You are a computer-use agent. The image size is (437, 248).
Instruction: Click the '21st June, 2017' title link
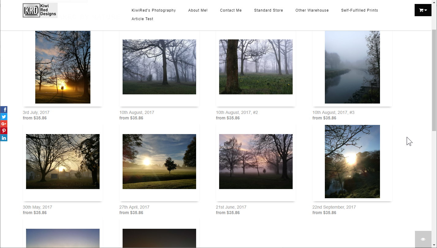click(x=231, y=207)
